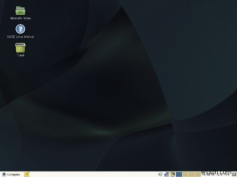Screen dimensions: 237x177
Task: Open the Home folder desktop icon
Action: pyautogui.click(x=20, y=10)
